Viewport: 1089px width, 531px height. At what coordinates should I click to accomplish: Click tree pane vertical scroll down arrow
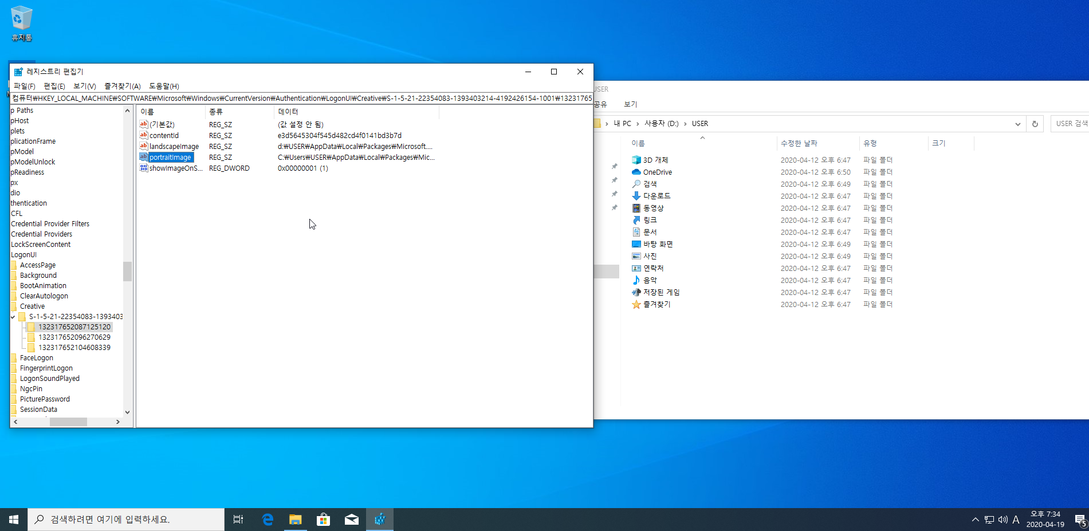127,412
